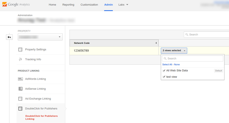The image size is (229, 123).
Task: Click the test view label
Action: coord(172,77)
